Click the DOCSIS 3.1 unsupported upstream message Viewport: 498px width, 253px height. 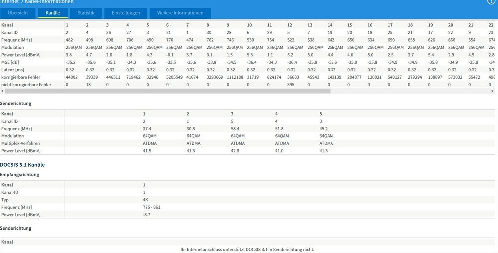point(247,249)
